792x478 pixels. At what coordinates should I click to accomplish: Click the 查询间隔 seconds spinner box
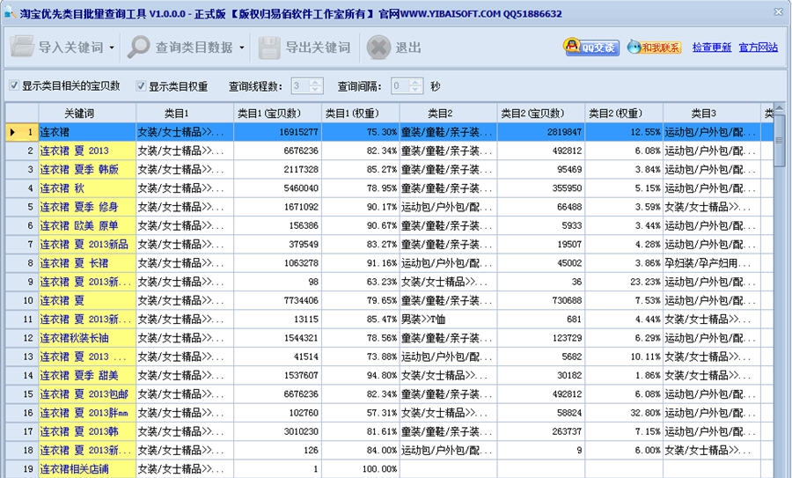tap(407, 86)
